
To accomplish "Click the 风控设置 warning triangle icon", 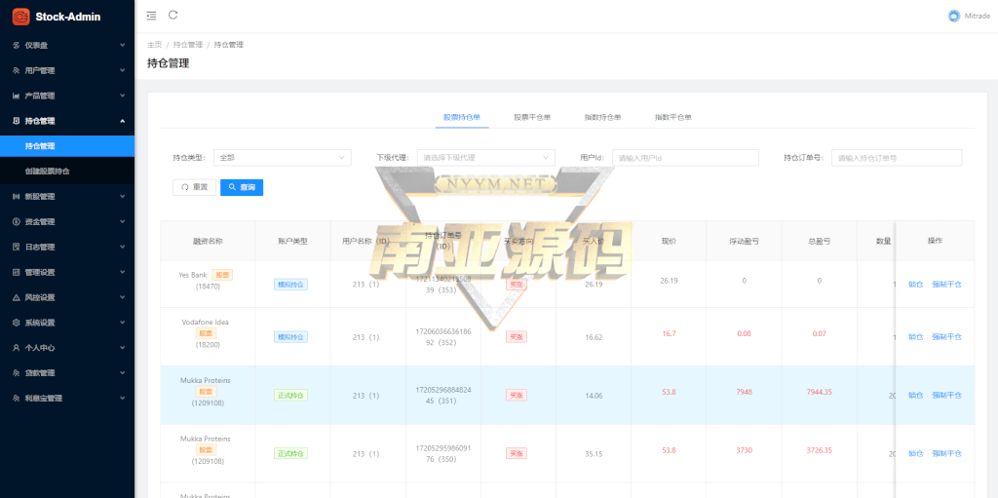I will pos(16,297).
